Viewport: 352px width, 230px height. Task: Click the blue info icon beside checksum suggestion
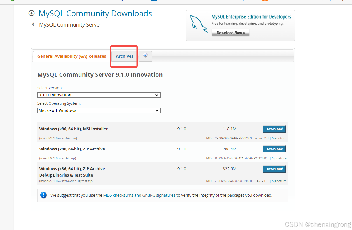[43, 195]
